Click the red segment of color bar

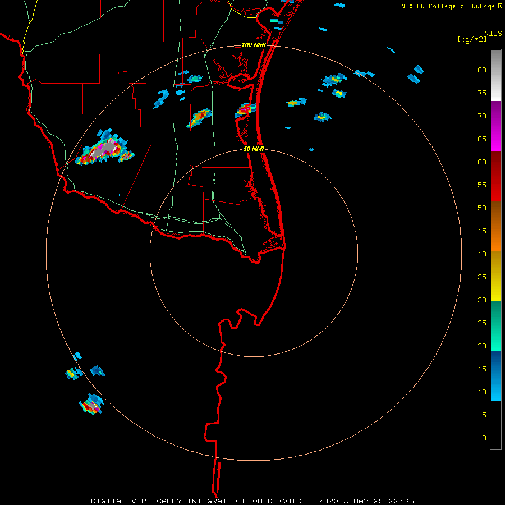[495, 176]
